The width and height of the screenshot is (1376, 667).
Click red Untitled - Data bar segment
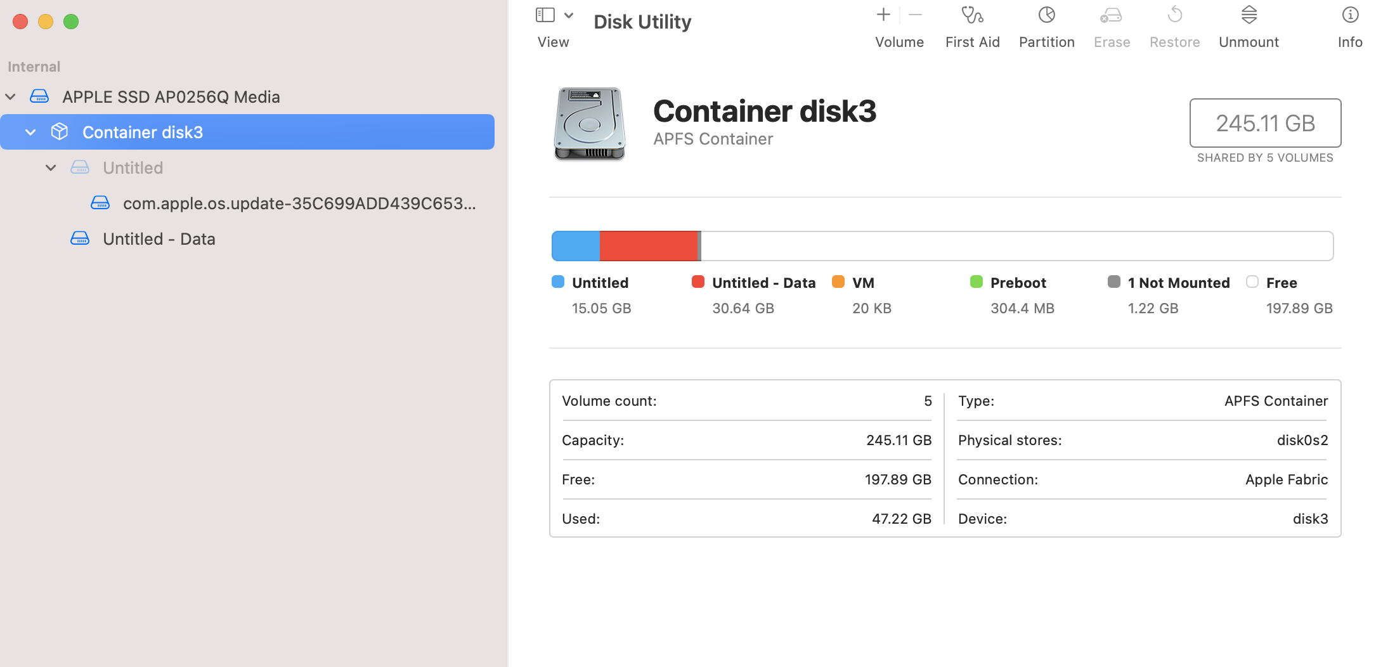[x=648, y=246]
